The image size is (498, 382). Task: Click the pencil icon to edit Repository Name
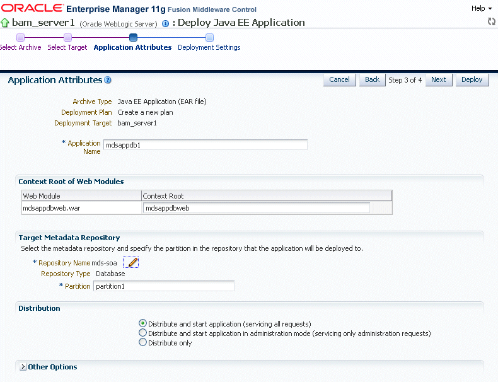pos(131,262)
